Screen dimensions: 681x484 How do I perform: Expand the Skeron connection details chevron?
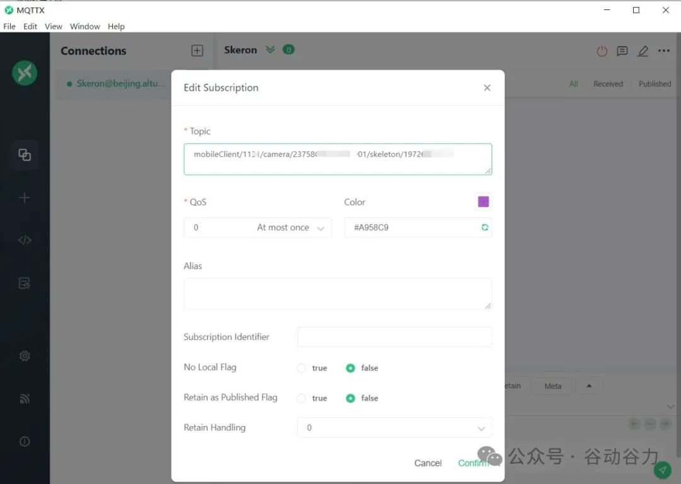coord(271,50)
